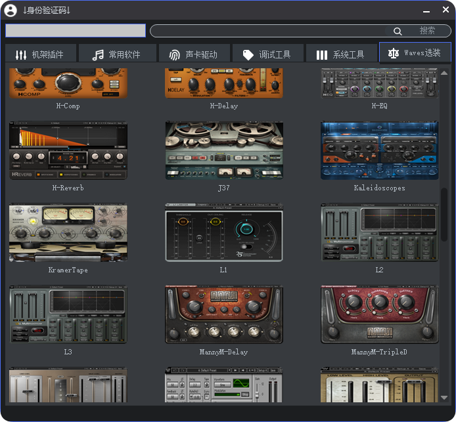
Task: Open the 机架插件 tab
Action: [x=41, y=53]
